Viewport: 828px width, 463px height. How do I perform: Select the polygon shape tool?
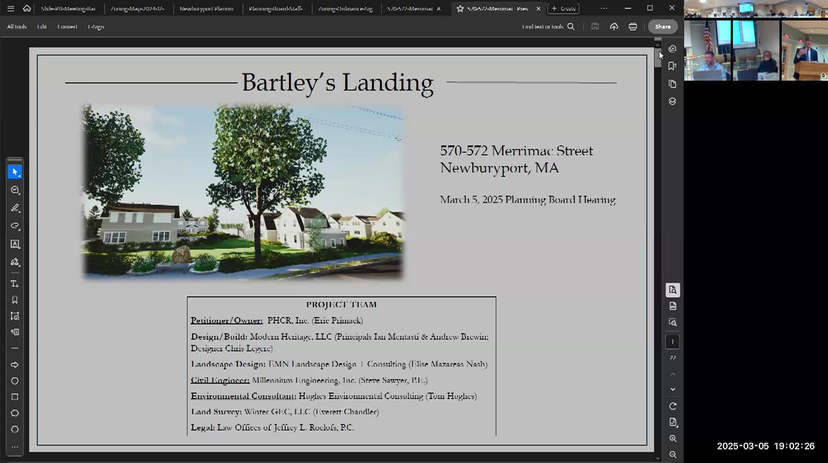[15, 429]
